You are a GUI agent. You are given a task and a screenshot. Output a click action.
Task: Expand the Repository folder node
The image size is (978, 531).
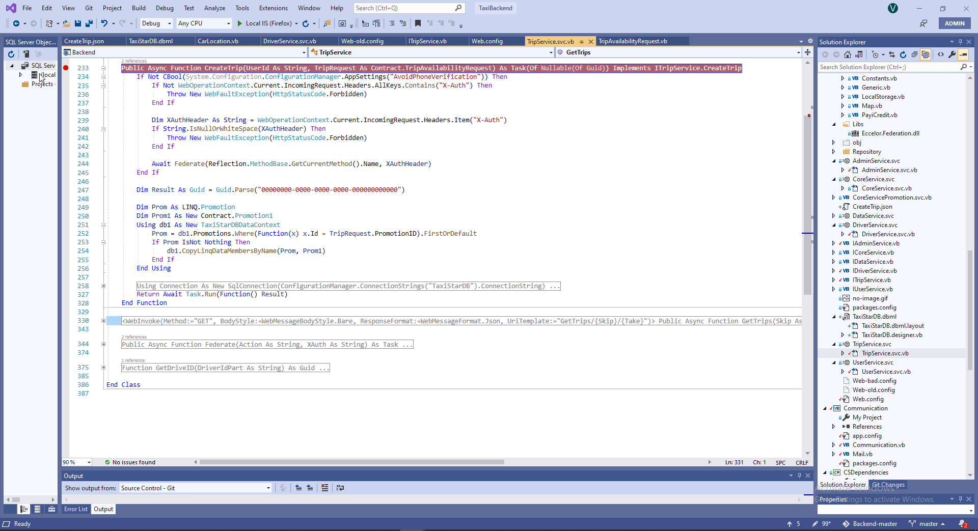tap(834, 152)
